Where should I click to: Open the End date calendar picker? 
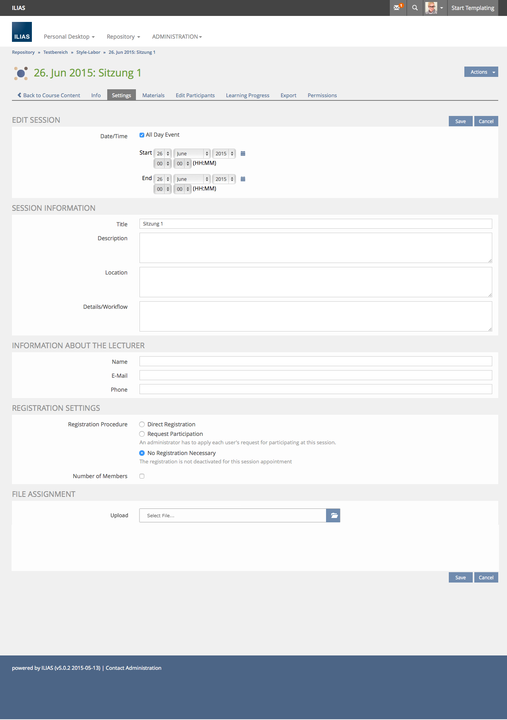(x=243, y=179)
